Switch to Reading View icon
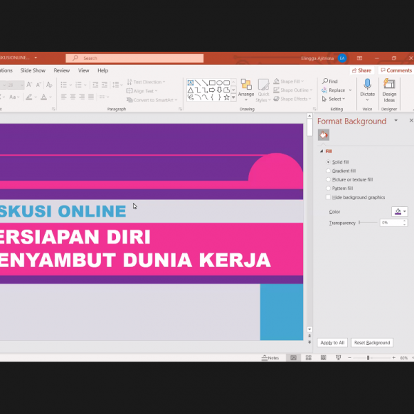This screenshot has height=414, width=414. click(324, 357)
